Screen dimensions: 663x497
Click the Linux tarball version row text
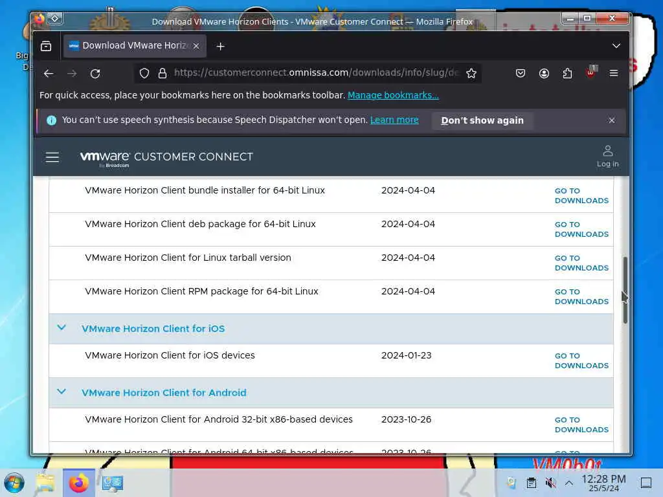(188, 258)
